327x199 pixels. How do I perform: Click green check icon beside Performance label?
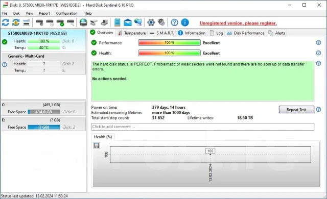(94, 43)
